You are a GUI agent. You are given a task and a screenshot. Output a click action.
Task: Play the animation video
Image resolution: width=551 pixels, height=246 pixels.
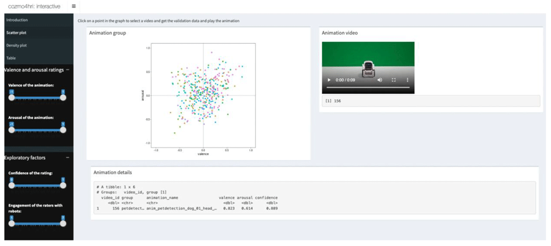pyautogui.click(x=329, y=80)
